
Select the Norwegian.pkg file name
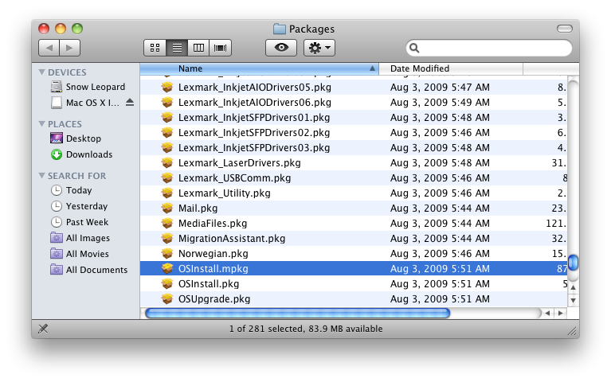[213, 254]
